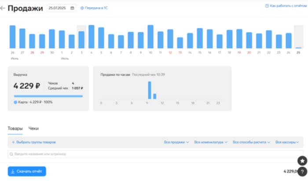Select the current day 25 column
The image size is (308, 181).
(298, 37)
